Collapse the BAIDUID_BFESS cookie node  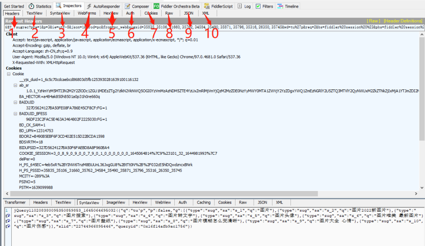coord(16,114)
